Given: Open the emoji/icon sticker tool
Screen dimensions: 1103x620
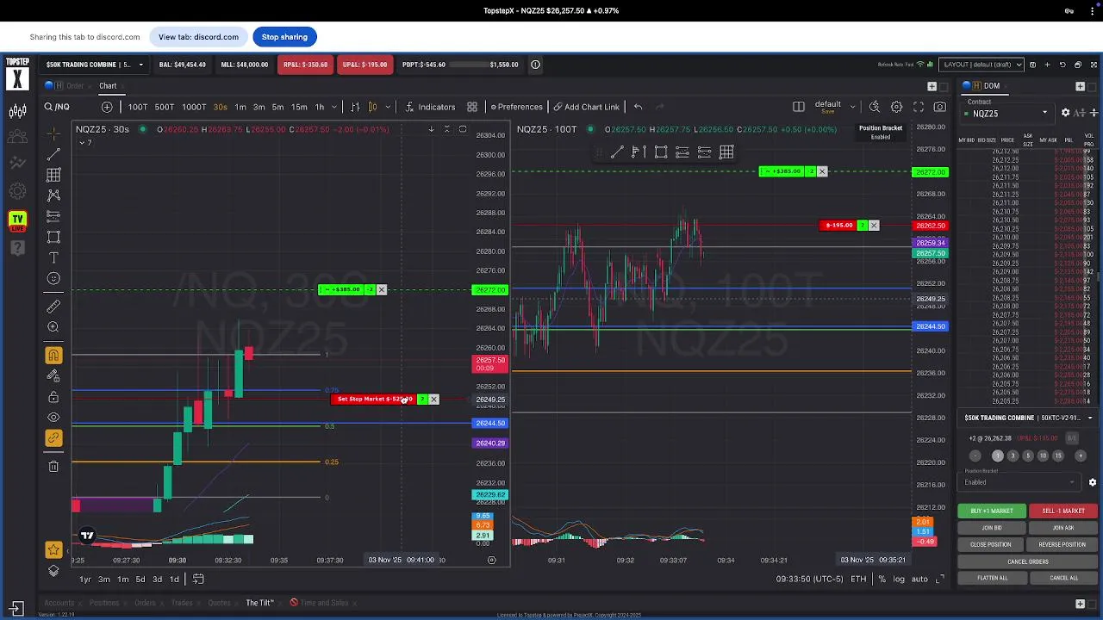Looking at the screenshot, I should (53, 278).
